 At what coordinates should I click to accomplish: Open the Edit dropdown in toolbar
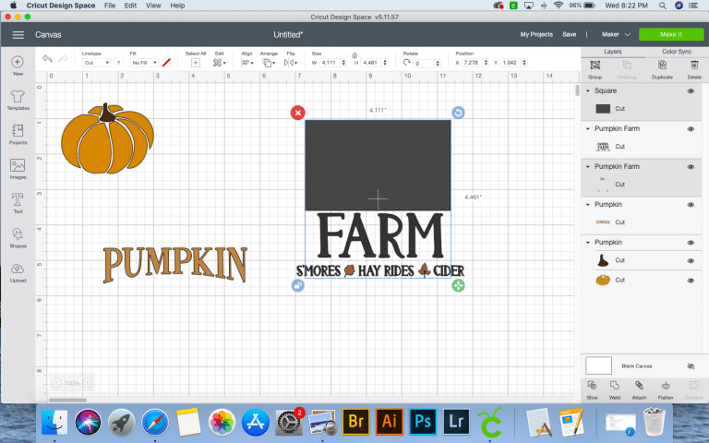click(x=220, y=63)
